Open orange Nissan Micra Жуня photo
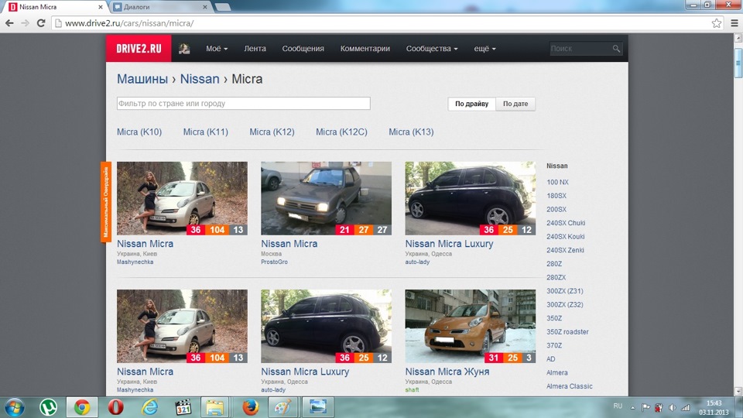The height and width of the screenshot is (418, 743). click(470, 326)
